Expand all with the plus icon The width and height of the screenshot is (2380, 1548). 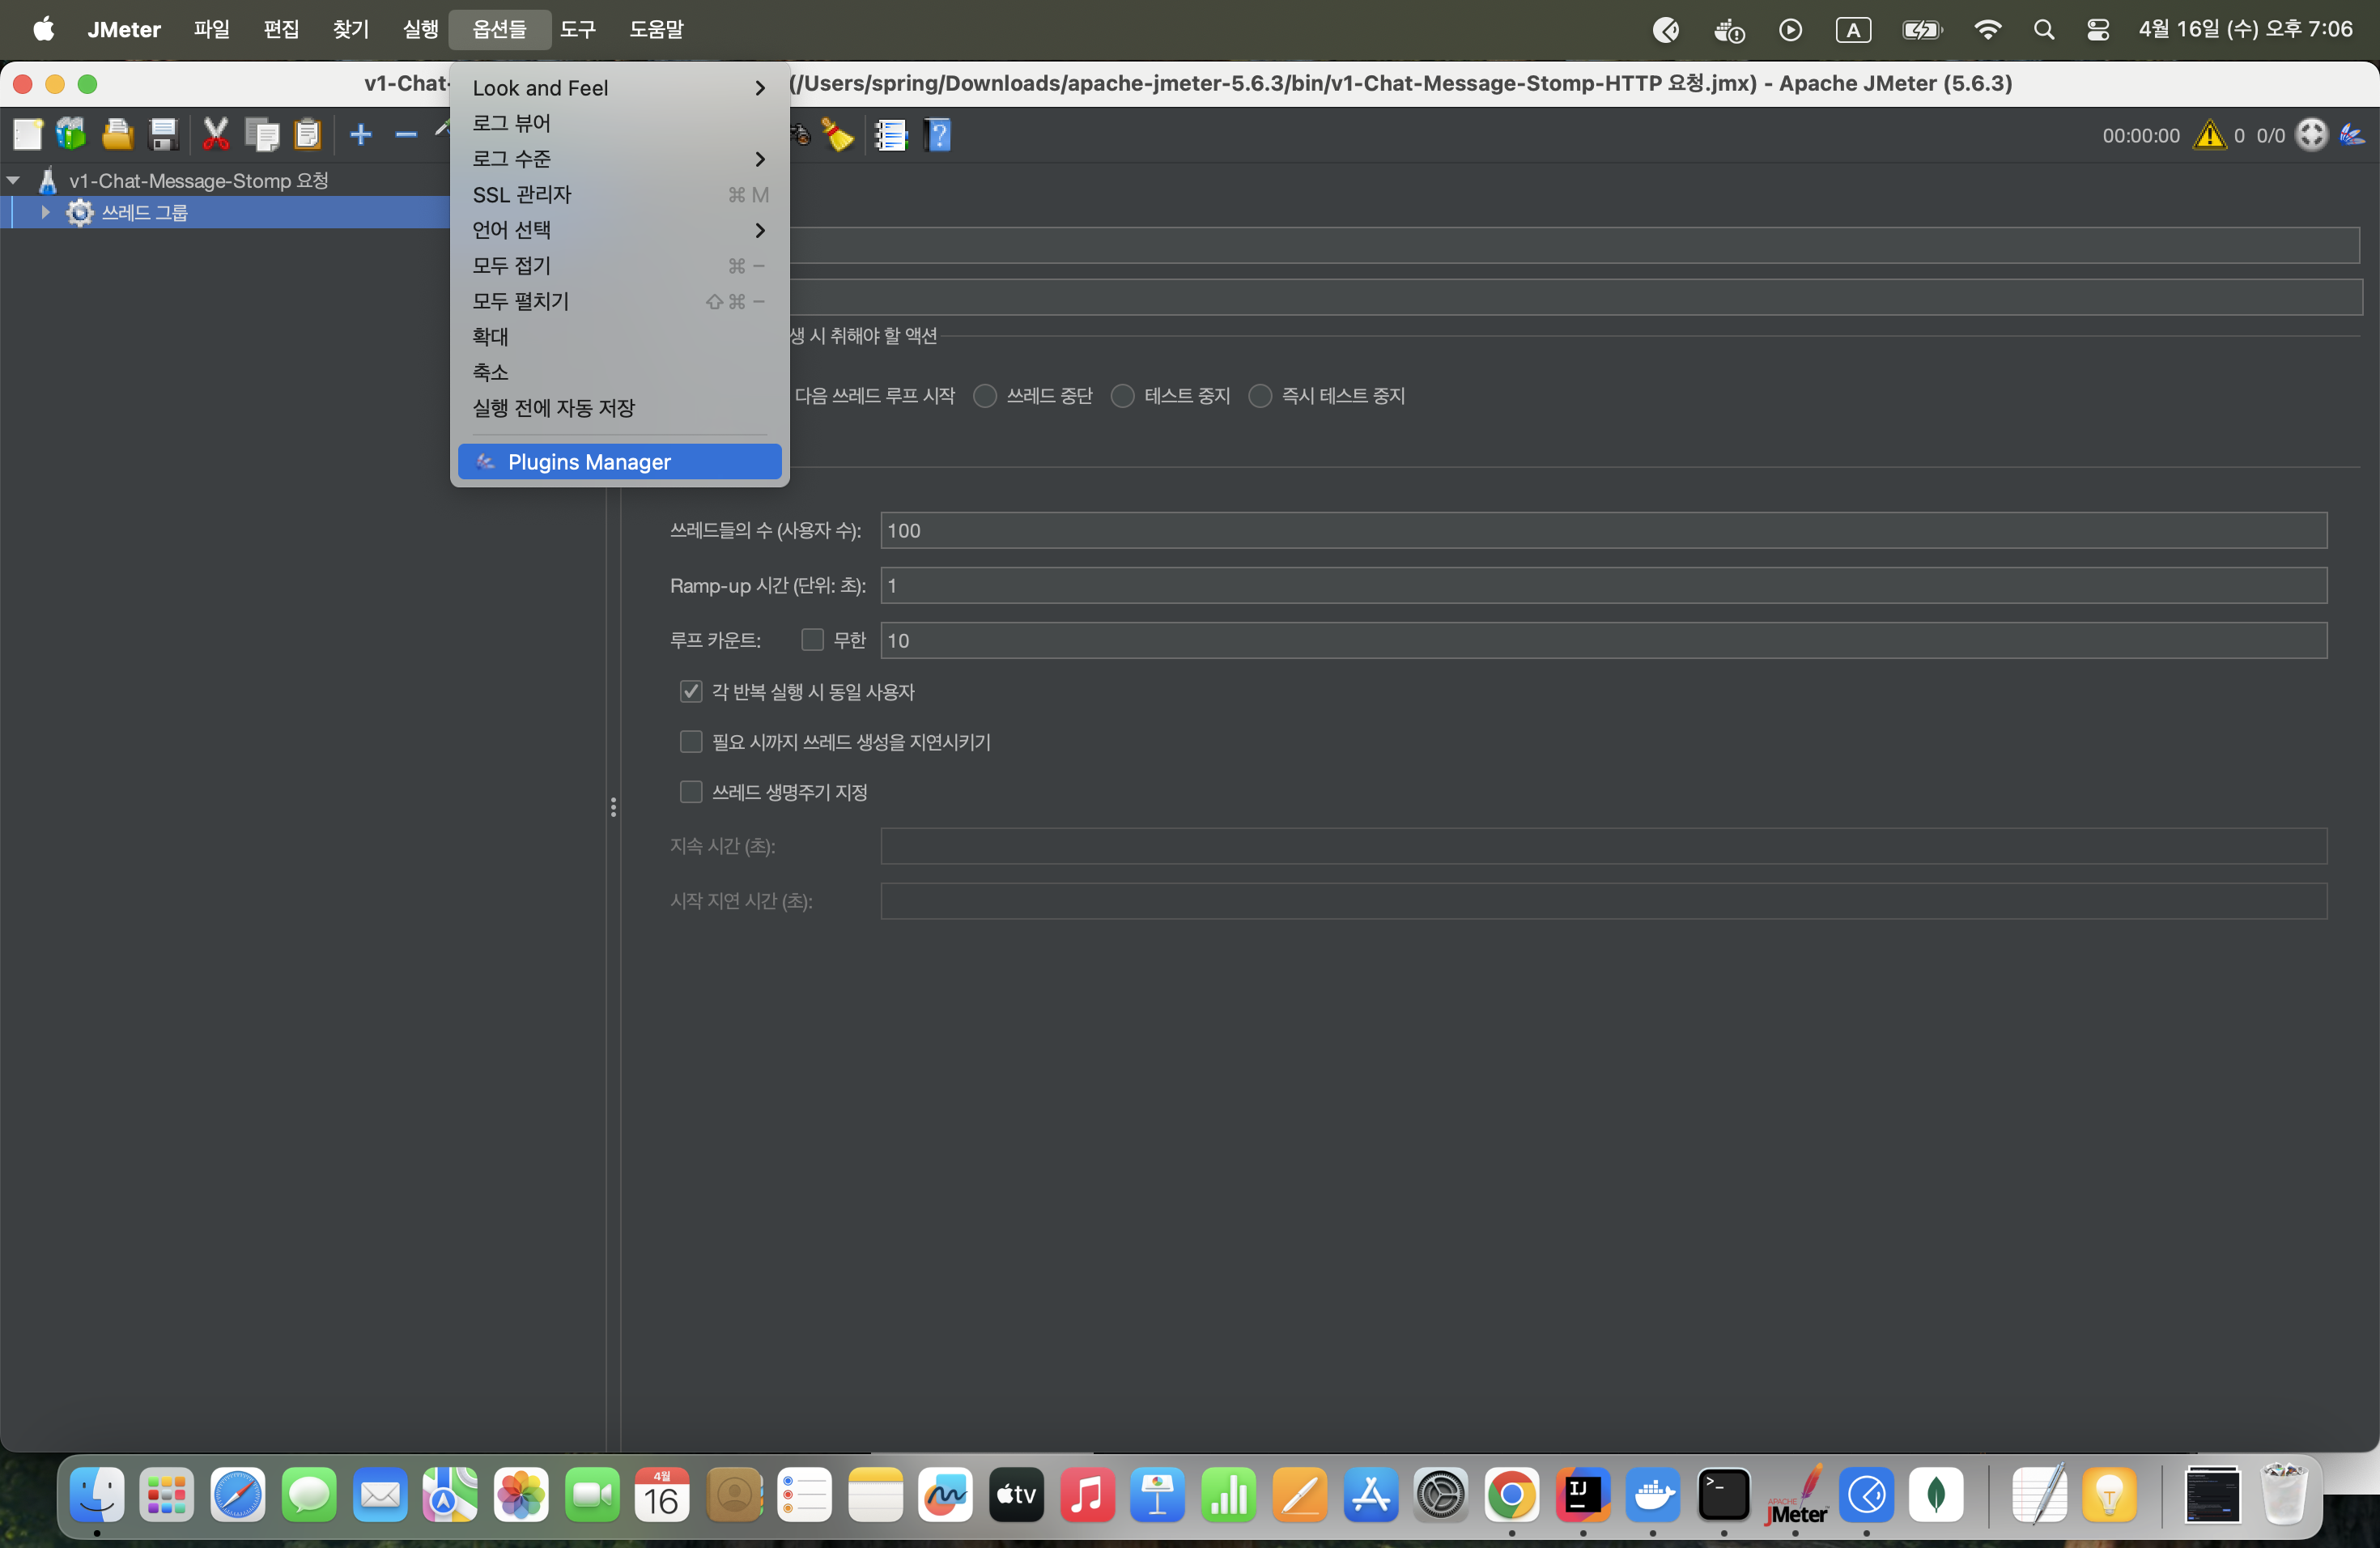point(361,135)
